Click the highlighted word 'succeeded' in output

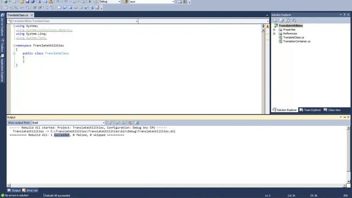coord(62,135)
